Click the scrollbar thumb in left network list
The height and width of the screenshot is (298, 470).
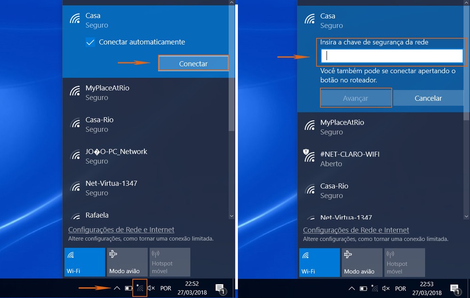click(x=231, y=68)
